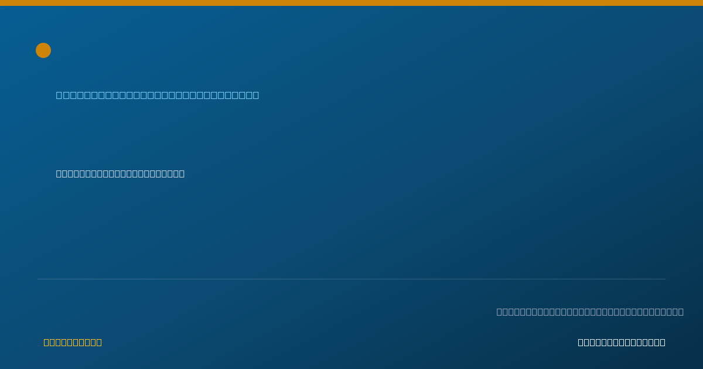Click the long gray footer sentence
The height and width of the screenshot is (369, 703).
[x=590, y=312]
